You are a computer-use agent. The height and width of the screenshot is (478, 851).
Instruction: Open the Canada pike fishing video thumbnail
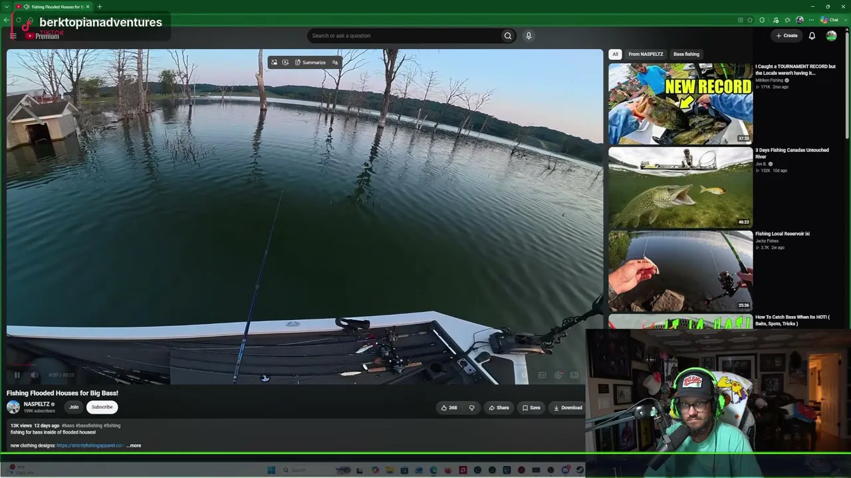(680, 187)
